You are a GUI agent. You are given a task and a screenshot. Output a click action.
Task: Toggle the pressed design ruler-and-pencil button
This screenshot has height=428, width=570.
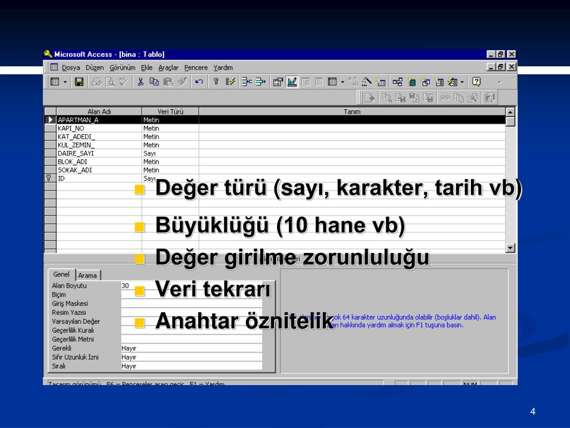(x=292, y=82)
